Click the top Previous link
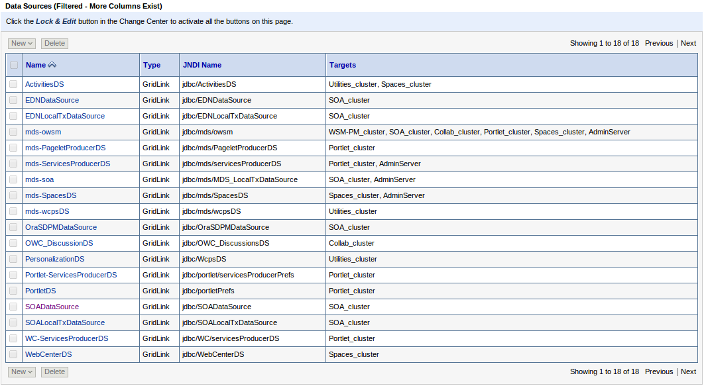706x390 pixels. [x=659, y=43]
